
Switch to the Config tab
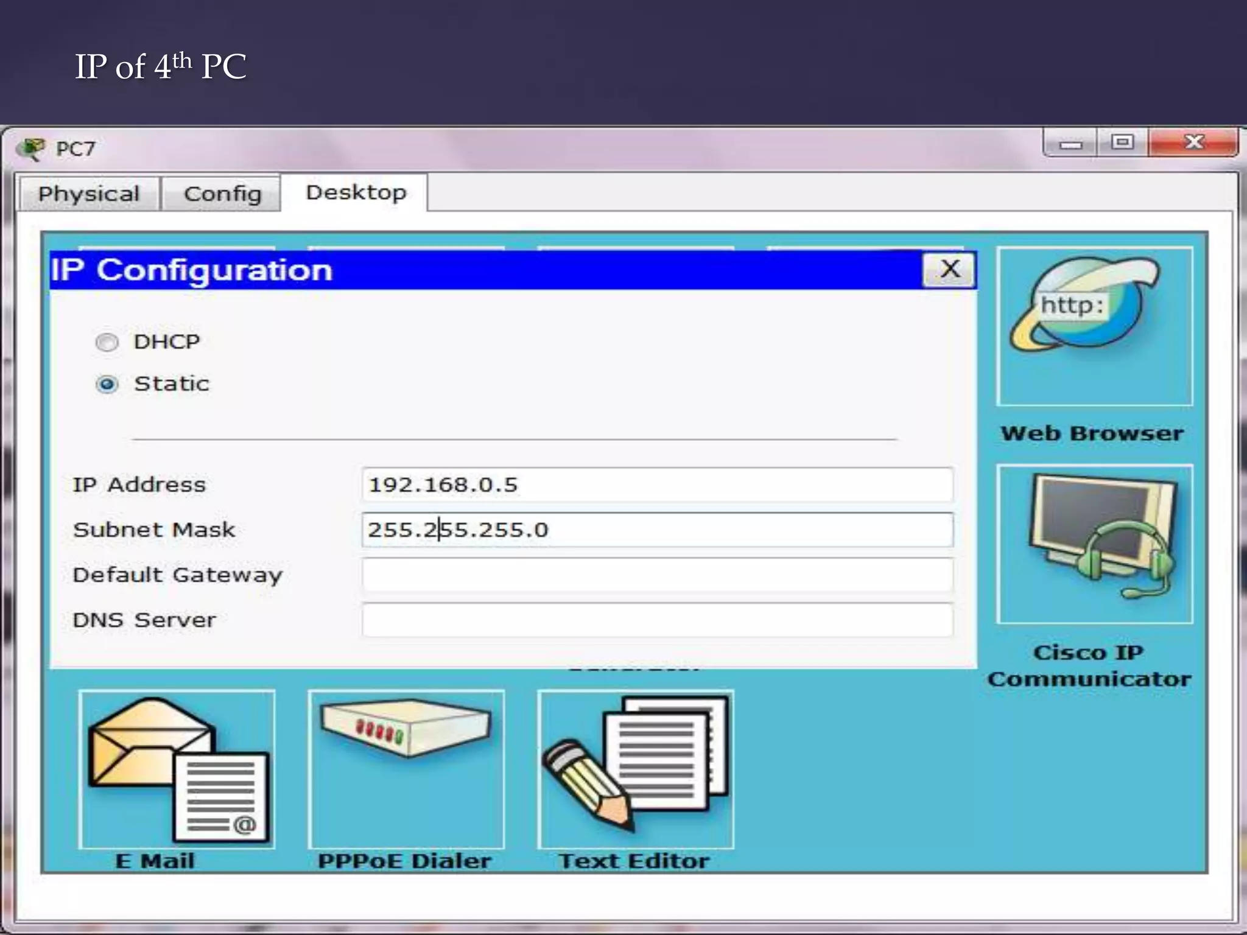222,194
